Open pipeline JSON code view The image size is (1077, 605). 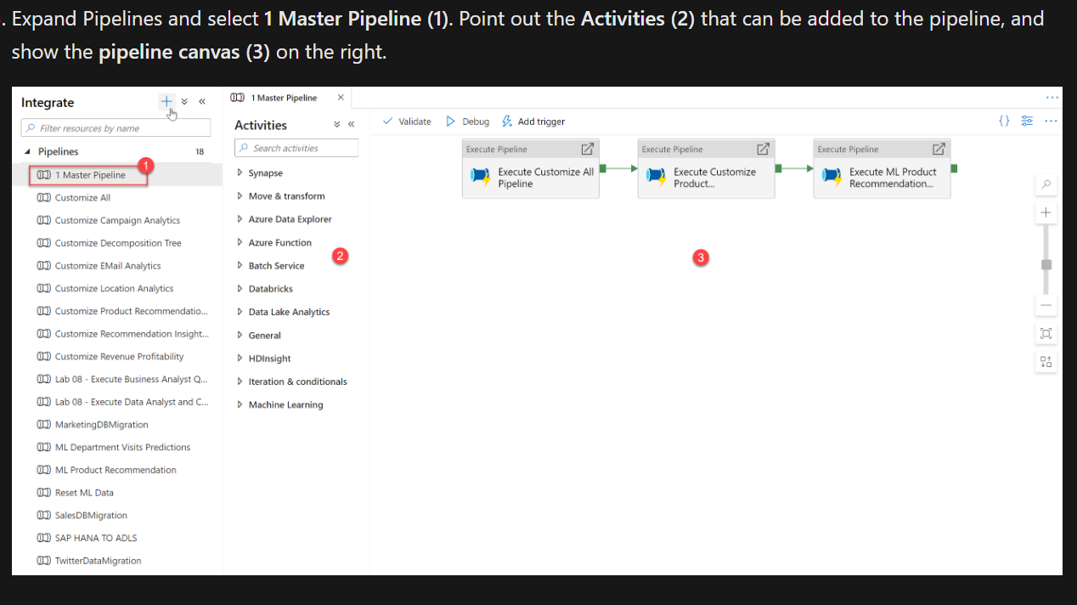tap(1004, 121)
